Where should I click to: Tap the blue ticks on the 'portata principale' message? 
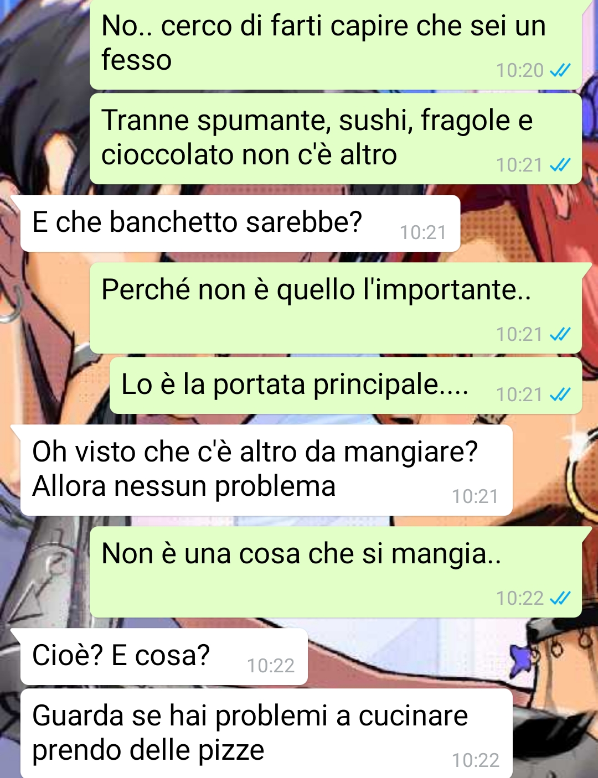point(560,395)
